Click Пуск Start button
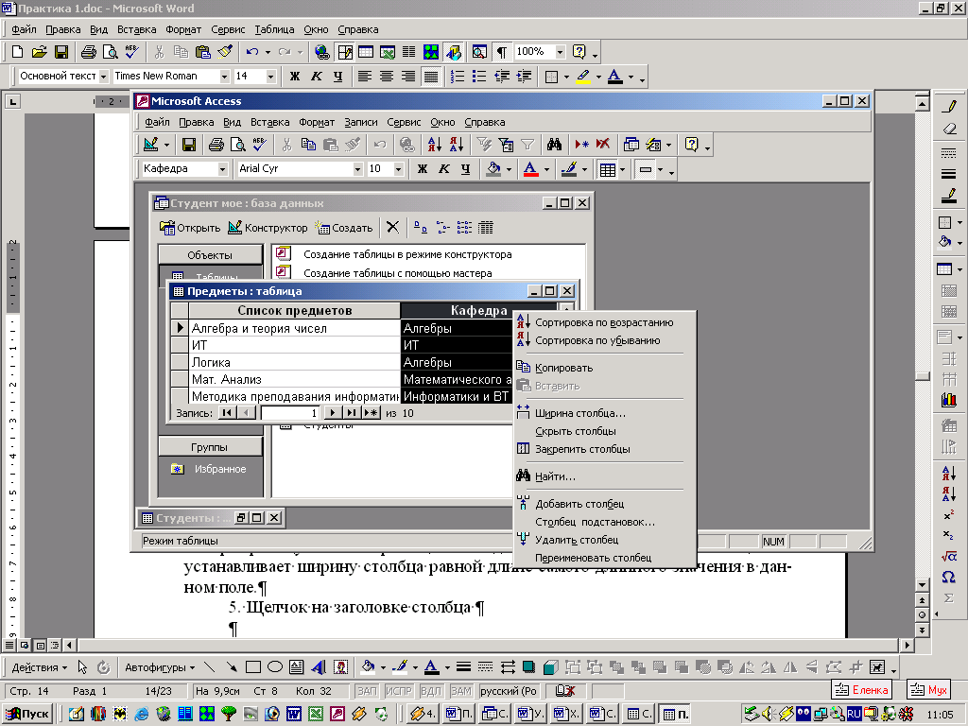 [28, 714]
